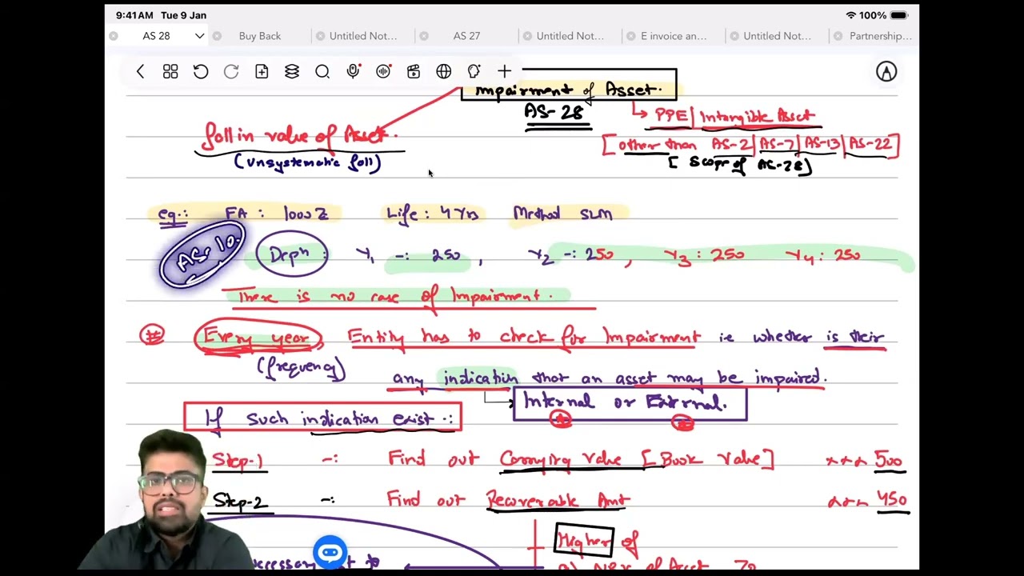Open search with the magnifier icon
Image resolution: width=1024 pixels, height=576 pixels.
pos(322,72)
